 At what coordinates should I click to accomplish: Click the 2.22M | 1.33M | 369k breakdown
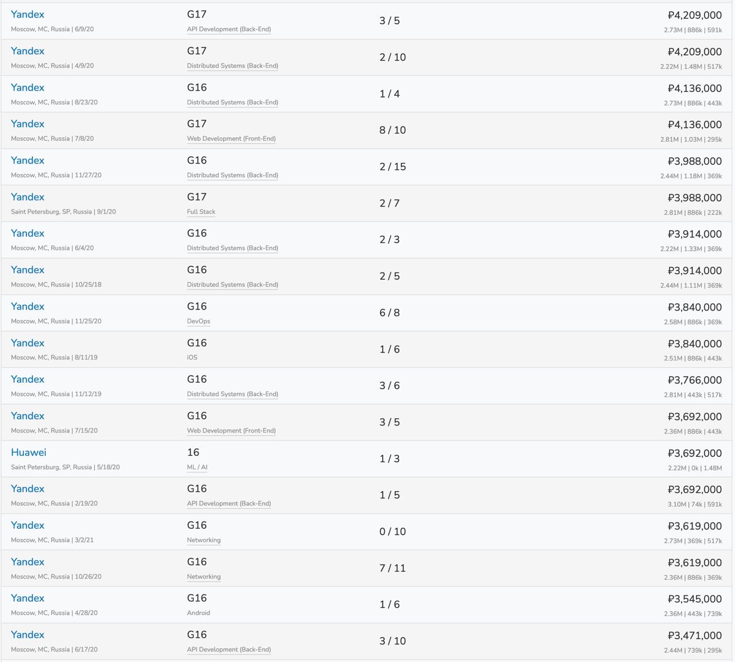(x=691, y=249)
